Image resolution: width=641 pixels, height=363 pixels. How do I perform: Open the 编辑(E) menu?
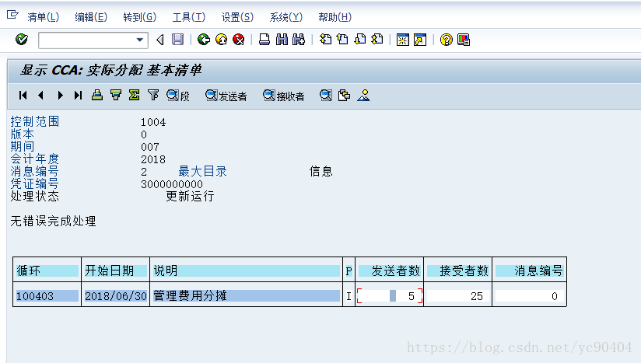pyautogui.click(x=91, y=17)
